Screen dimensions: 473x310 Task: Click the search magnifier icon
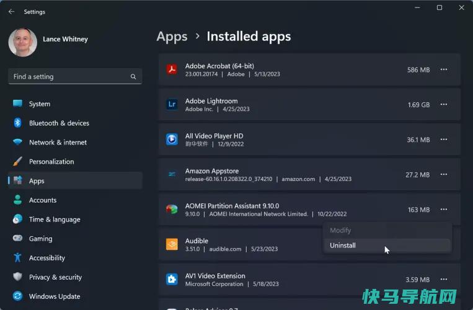(133, 77)
